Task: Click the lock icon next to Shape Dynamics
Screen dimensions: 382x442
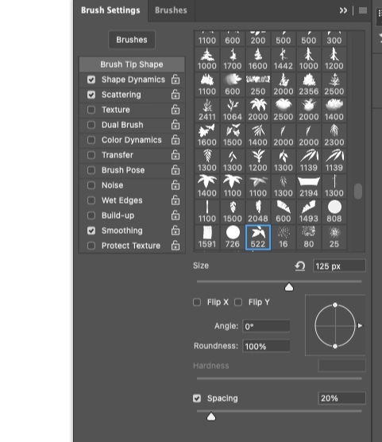Action: pyautogui.click(x=176, y=79)
